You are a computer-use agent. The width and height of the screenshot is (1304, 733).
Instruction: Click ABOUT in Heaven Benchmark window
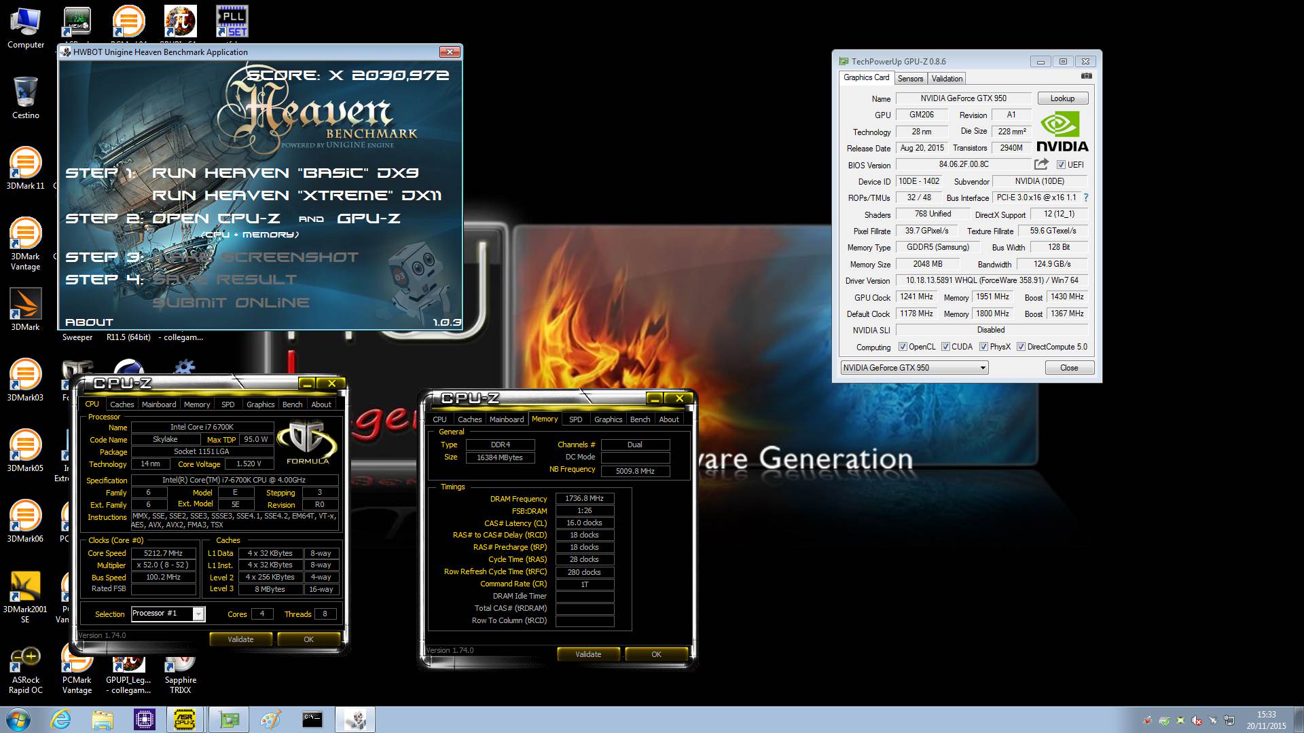pos(89,322)
